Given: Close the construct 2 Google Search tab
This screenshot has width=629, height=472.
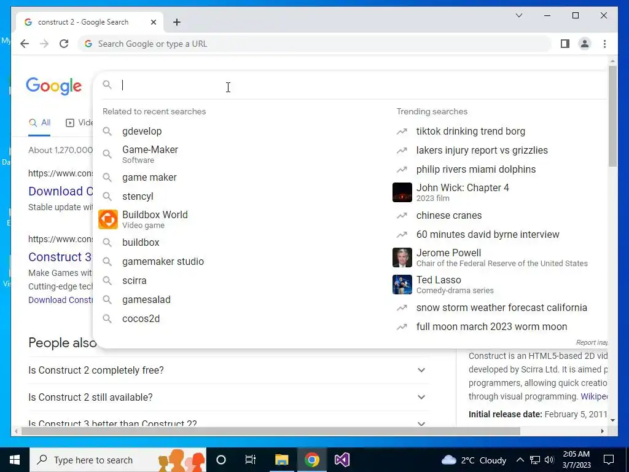Looking at the screenshot, I should (153, 22).
